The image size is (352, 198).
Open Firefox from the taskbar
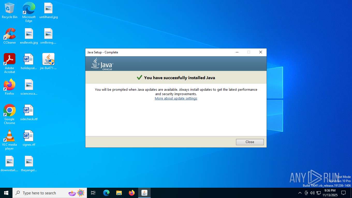(x=132, y=193)
